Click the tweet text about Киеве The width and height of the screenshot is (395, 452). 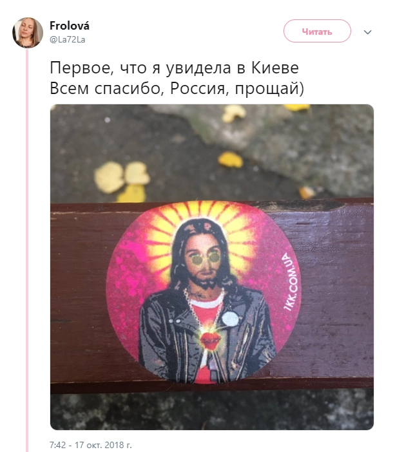tap(174, 68)
